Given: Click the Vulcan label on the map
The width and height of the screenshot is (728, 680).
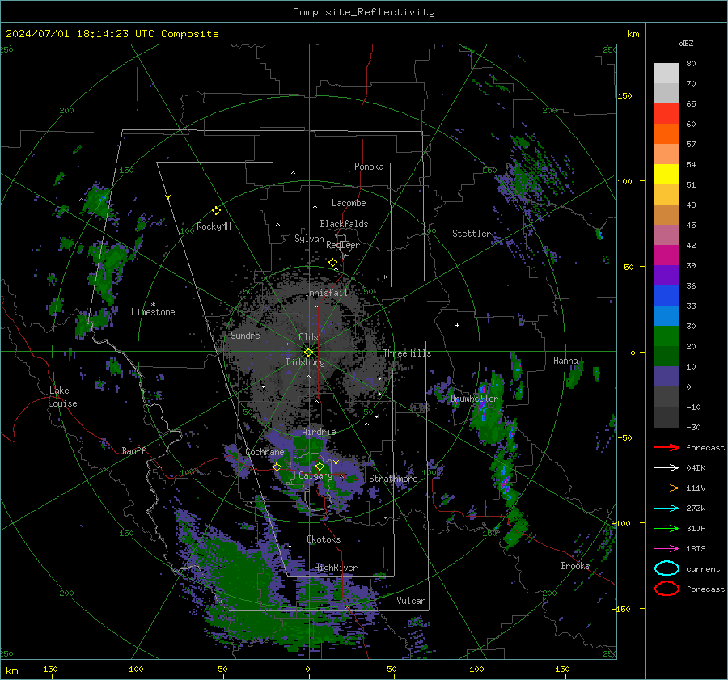Looking at the screenshot, I should pos(412,601).
